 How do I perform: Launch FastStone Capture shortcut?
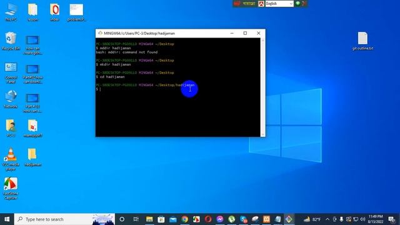(11, 188)
